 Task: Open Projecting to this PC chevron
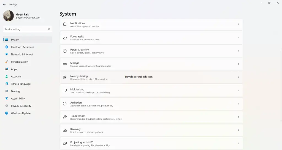coord(238,143)
